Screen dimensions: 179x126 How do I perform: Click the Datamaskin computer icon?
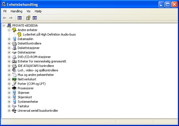coord(14,39)
